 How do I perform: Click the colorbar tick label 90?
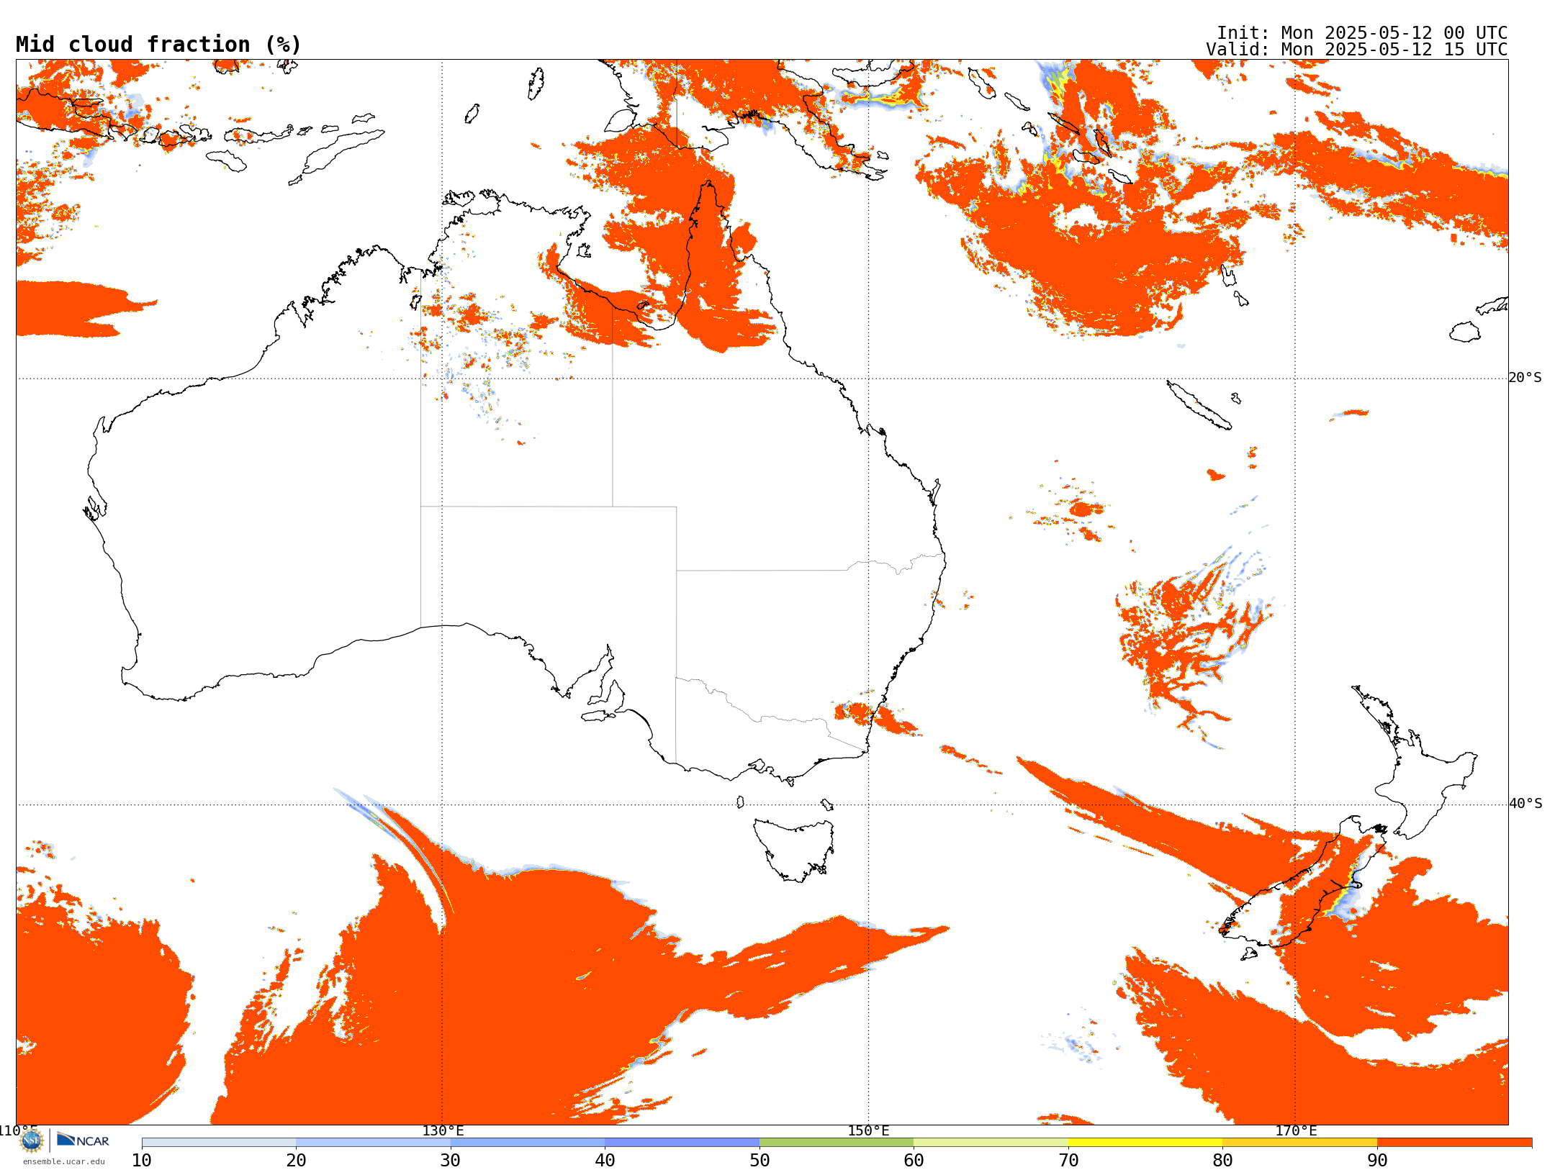(x=1377, y=1160)
